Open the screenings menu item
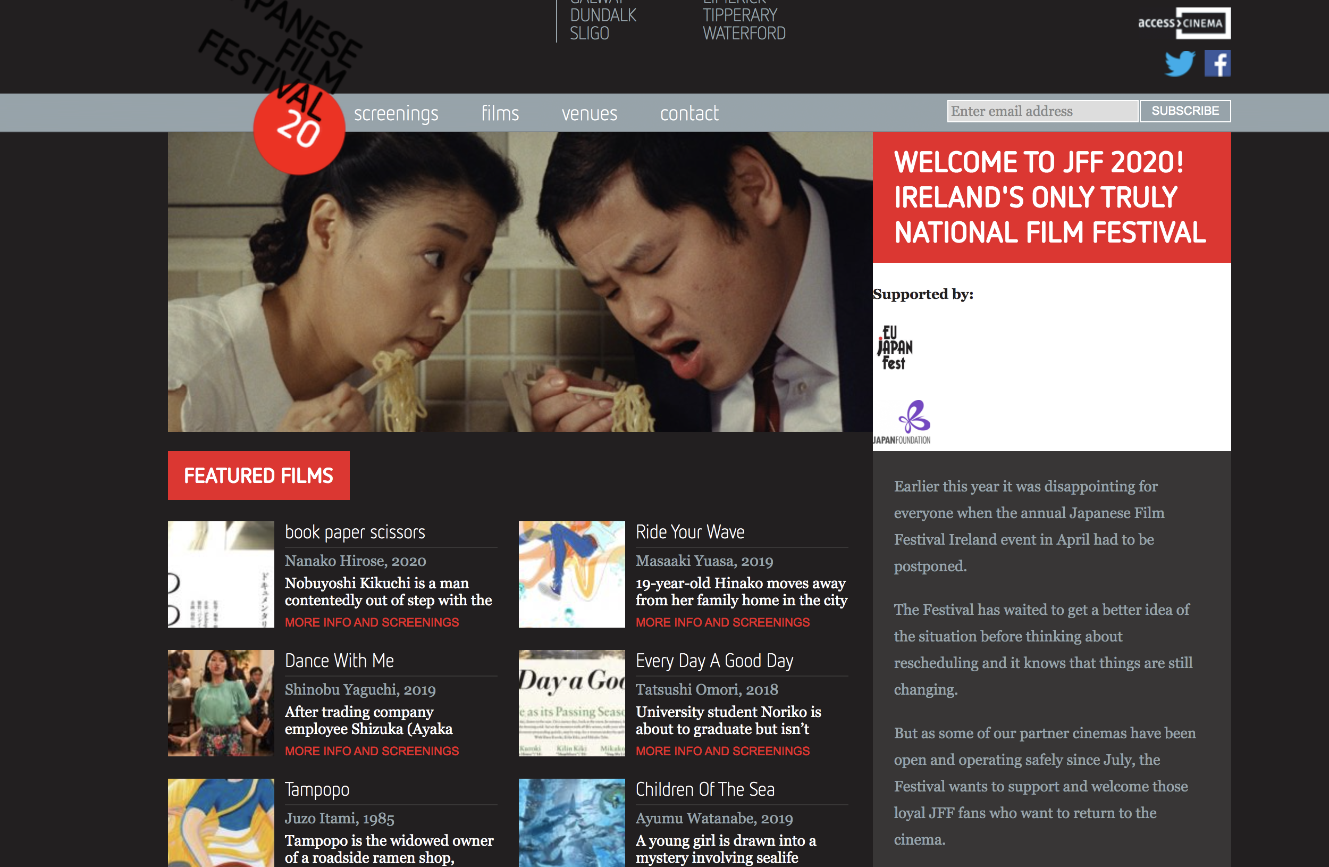The width and height of the screenshot is (1329, 867). coord(396,113)
